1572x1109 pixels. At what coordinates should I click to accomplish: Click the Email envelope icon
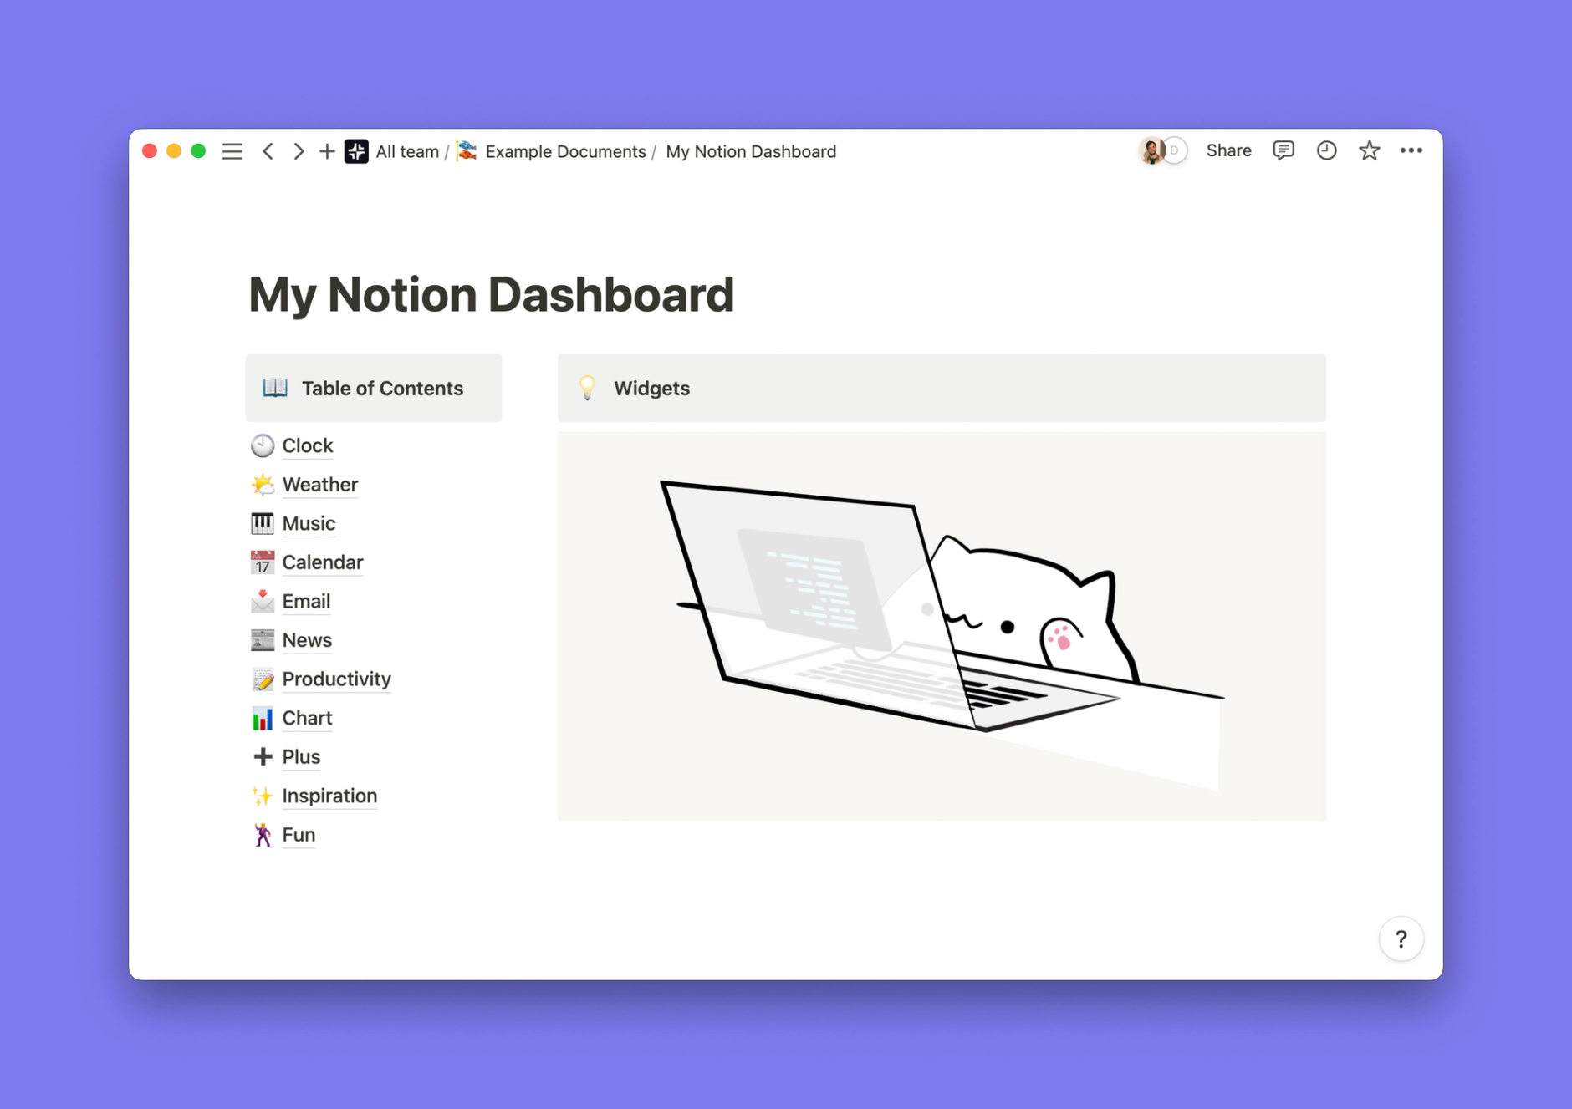pyautogui.click(x=263, y=601)
